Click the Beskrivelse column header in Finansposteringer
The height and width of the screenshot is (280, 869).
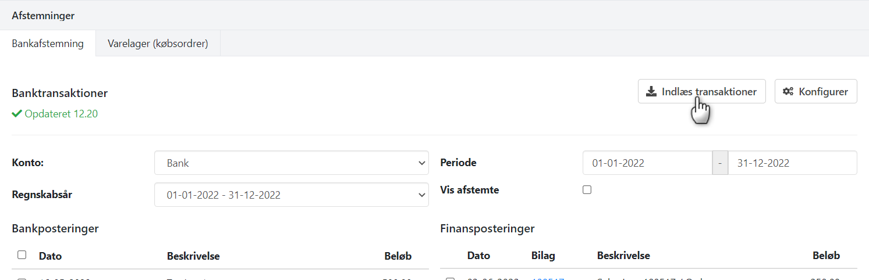(x=623, y=256)
